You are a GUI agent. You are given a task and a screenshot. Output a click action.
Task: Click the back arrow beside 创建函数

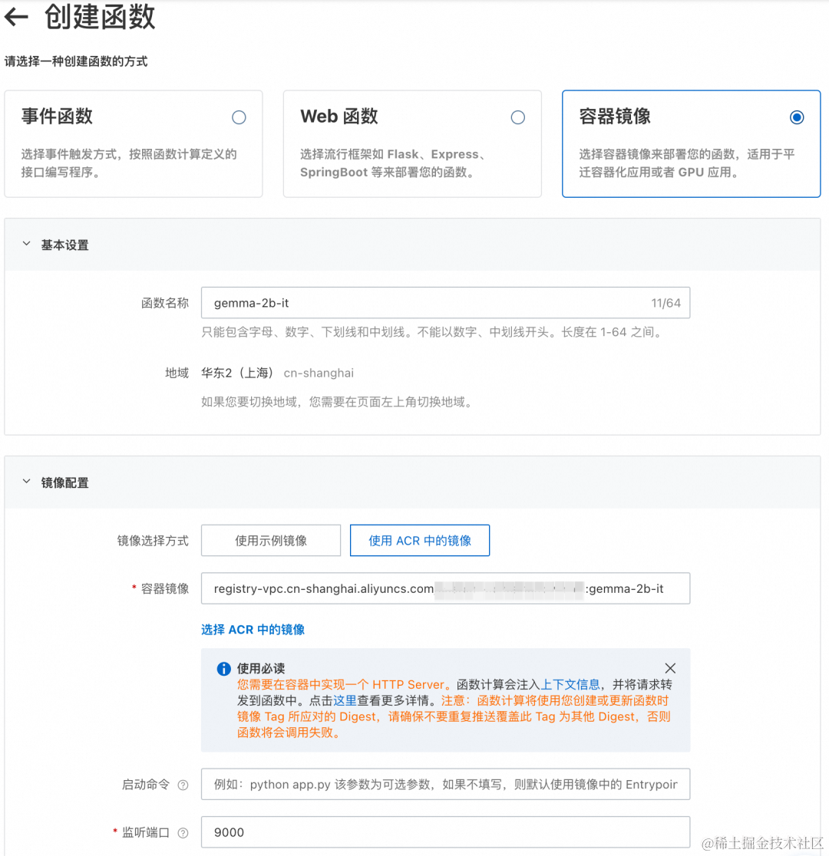[16, 17]
